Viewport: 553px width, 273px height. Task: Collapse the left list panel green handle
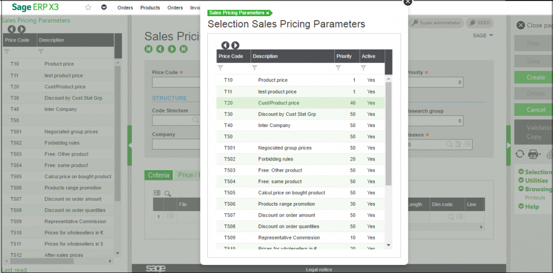130,145
